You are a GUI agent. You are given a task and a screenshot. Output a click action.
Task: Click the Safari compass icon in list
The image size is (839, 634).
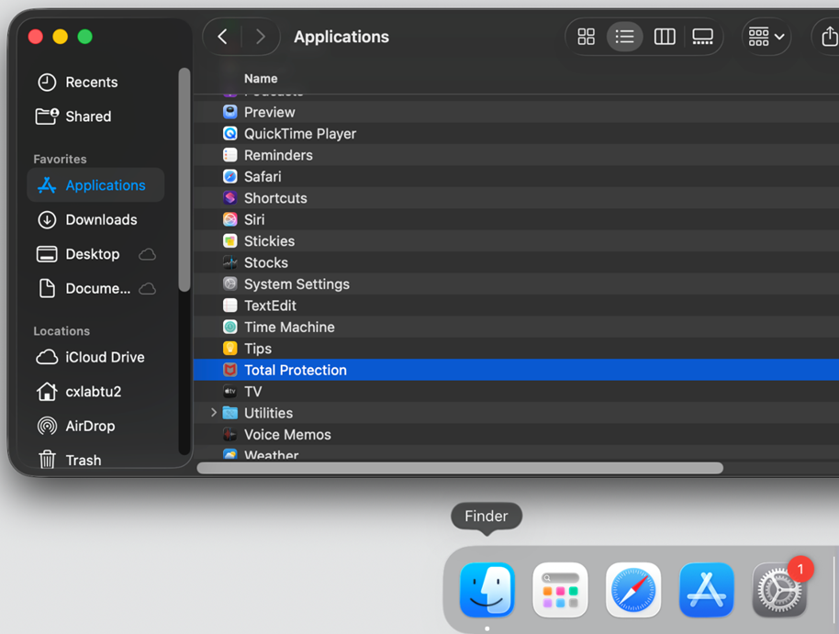(x=230, y=176)
